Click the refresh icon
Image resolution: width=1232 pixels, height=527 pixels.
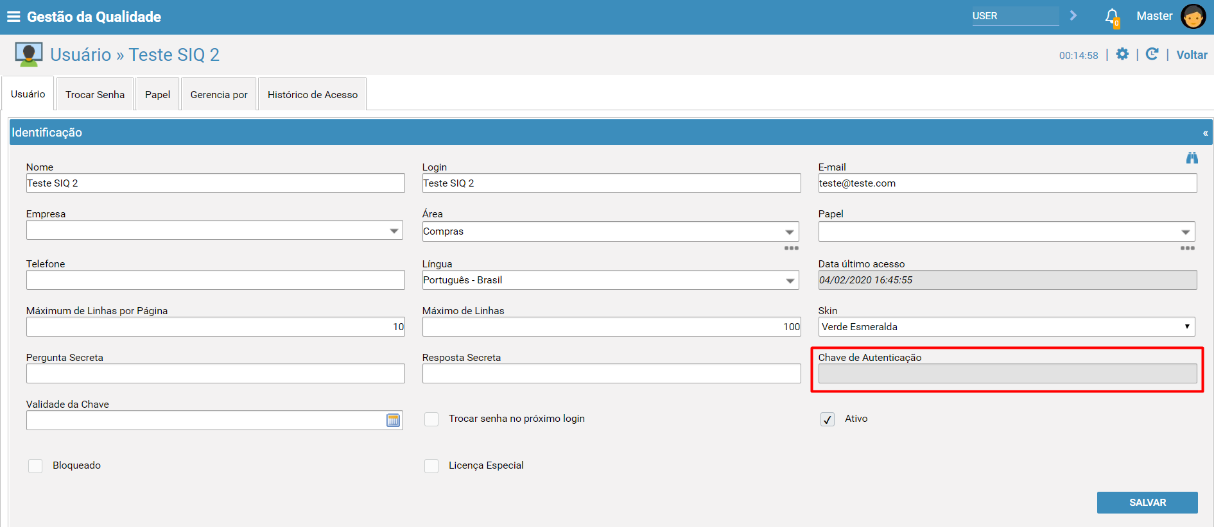1152,54
